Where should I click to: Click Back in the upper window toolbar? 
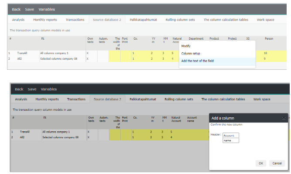(x=16, y=9)
